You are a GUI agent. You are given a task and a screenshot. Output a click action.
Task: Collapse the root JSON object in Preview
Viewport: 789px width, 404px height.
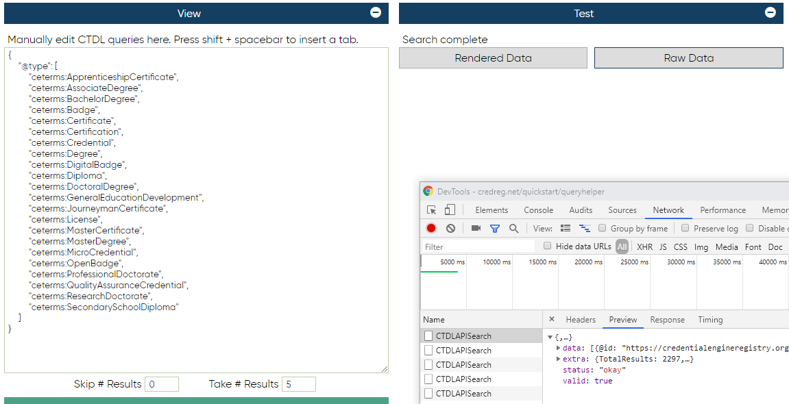pyautogui.click(x=550, y=337)
